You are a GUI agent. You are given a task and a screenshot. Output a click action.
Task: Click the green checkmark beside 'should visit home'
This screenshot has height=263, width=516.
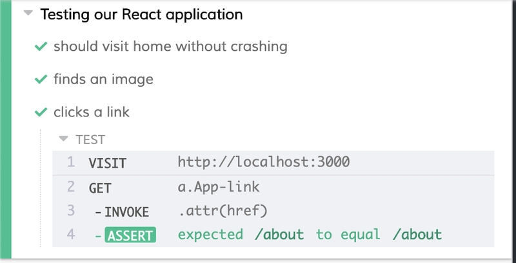(x=41, y=47)
